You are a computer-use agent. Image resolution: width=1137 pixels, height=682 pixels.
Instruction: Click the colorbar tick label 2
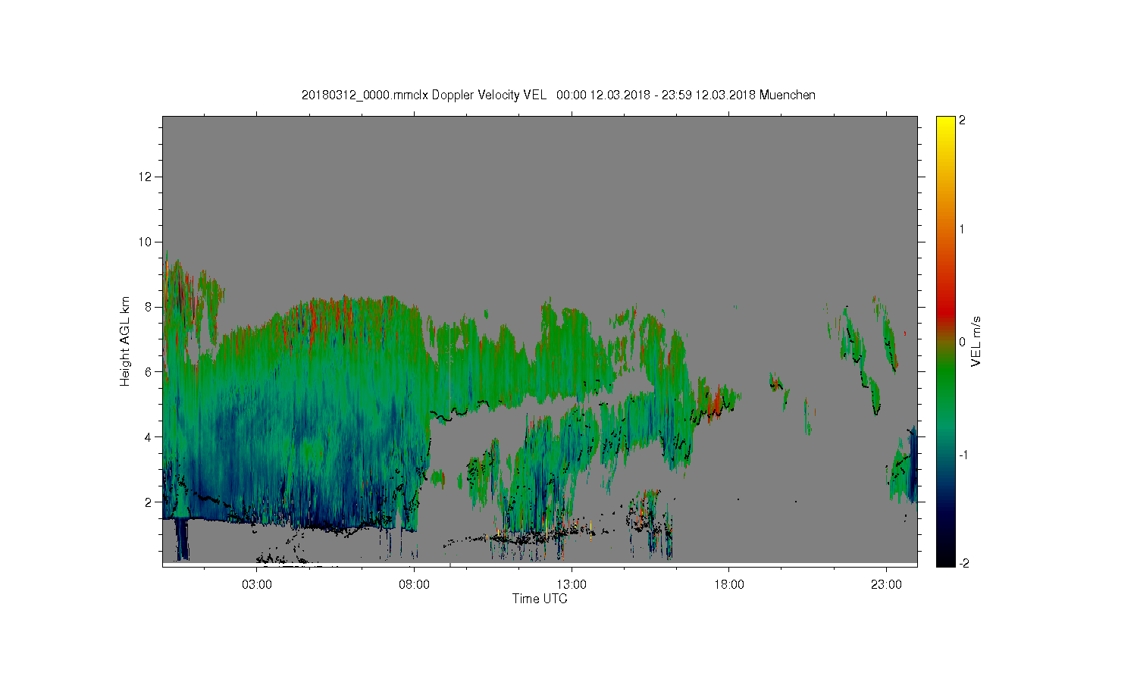(x=962, y=120)
